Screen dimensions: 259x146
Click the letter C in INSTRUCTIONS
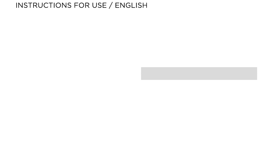(x=46, y=5)
